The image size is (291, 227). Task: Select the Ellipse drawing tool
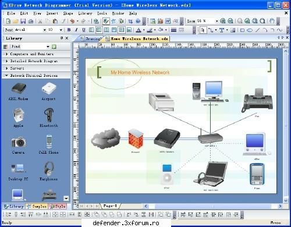pos(250,30)
